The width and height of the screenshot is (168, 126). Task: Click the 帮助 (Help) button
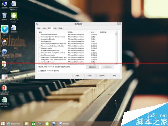114,76
